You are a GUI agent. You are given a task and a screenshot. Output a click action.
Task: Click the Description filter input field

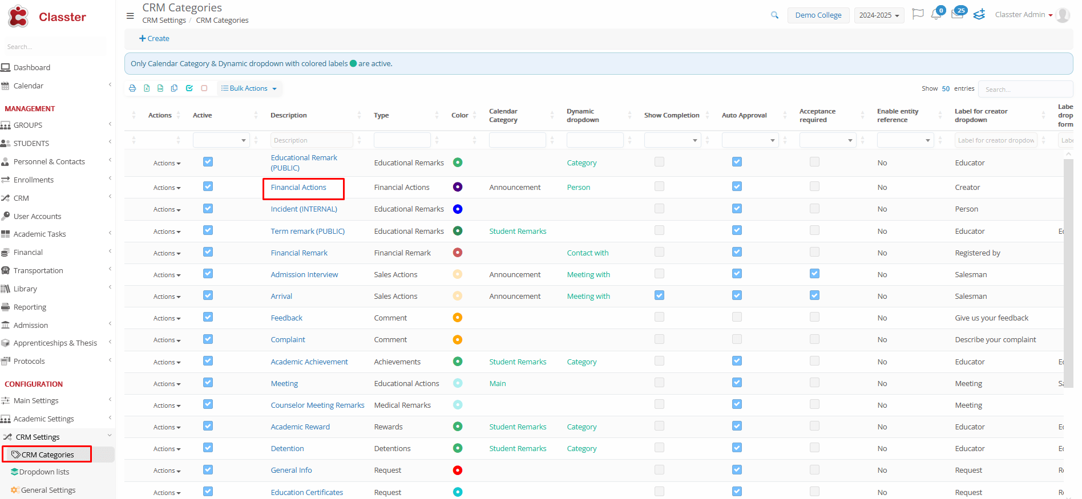[312, 140]
